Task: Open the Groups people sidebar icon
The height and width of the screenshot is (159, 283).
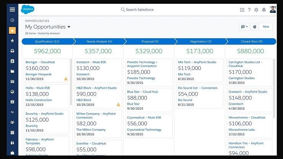Action: [x=12, y=122]
